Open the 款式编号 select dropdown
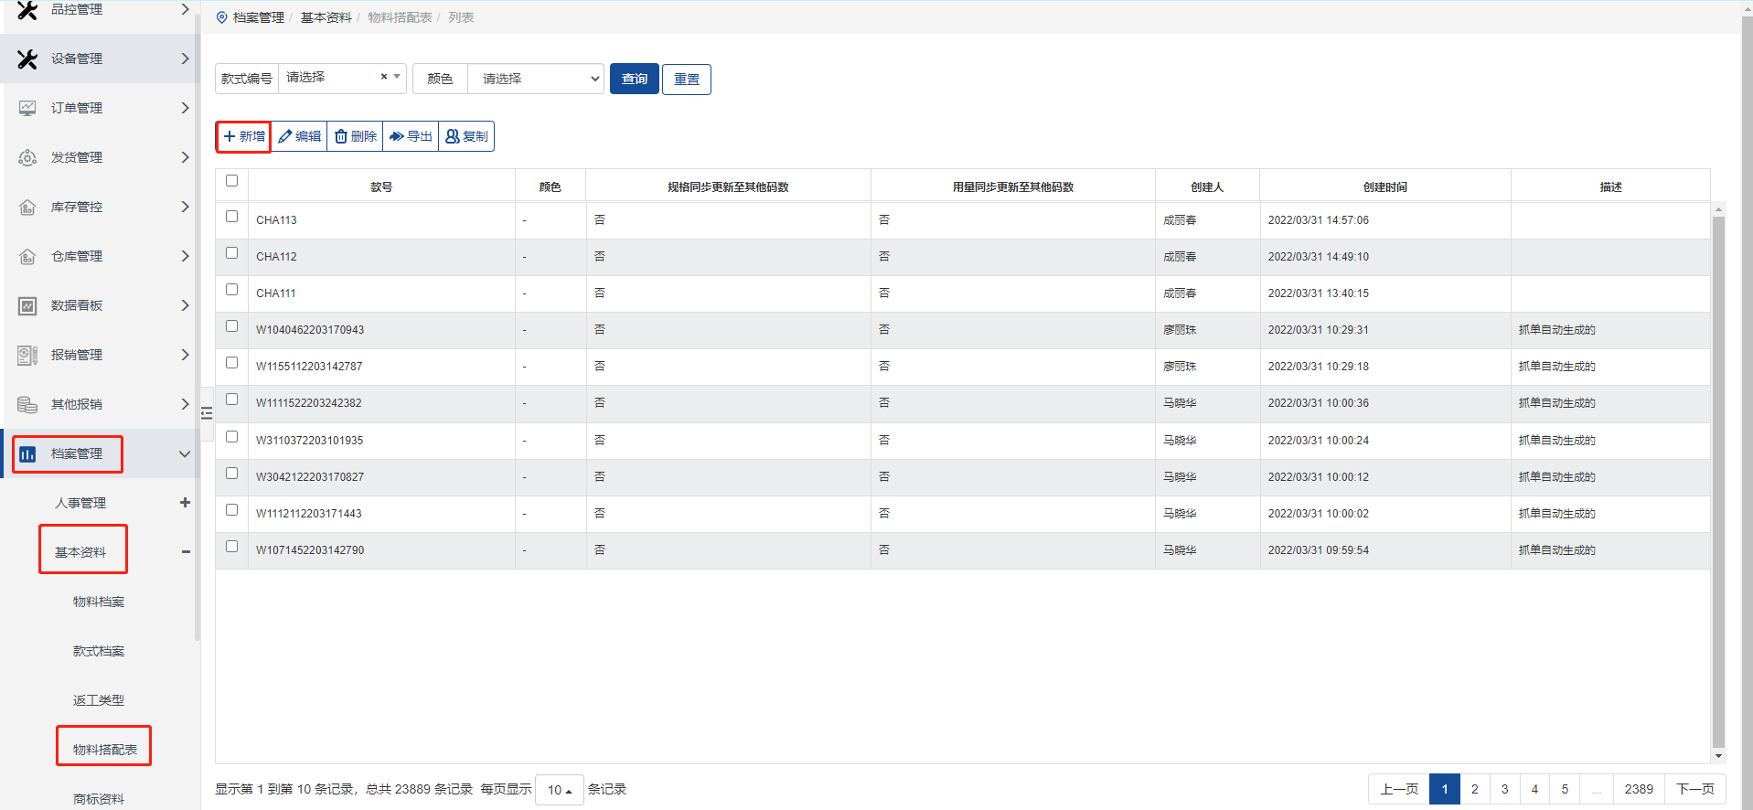This screenshot has width=1753, height=810. (x=341, y=78)
